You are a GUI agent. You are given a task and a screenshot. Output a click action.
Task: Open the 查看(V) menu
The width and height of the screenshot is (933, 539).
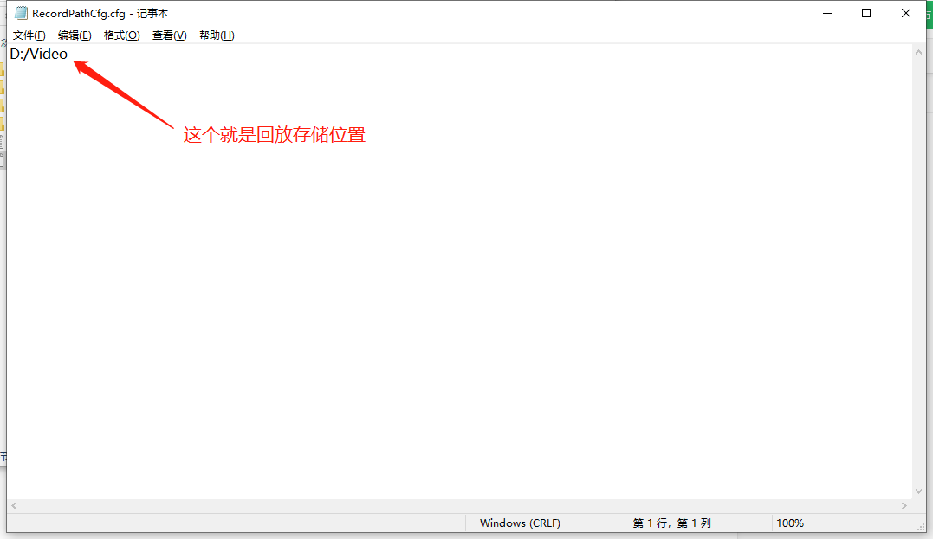click(170, 35)
